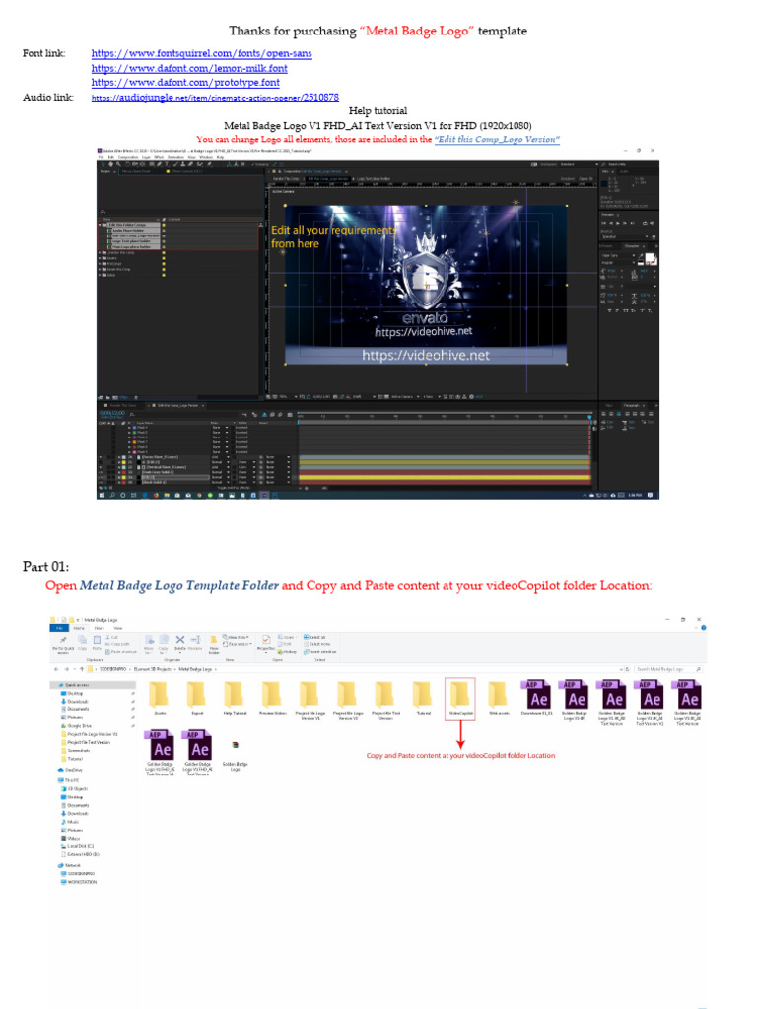The image size is (757, 1009).
Task: Open the audiojungle cinematic-action-opener link
Action: click(x=215, y=99)
